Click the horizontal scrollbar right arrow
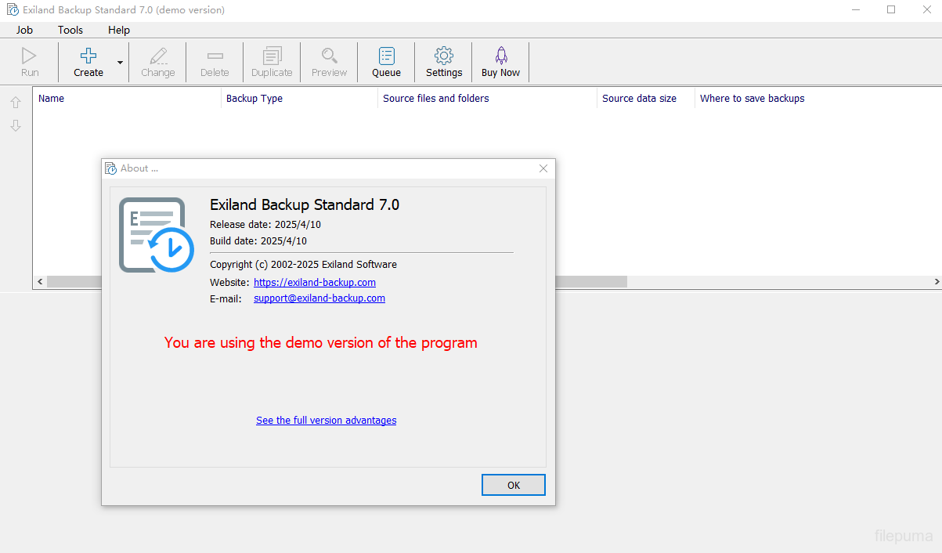Viewport: 942px width, 553px height. tap(937, 282)
